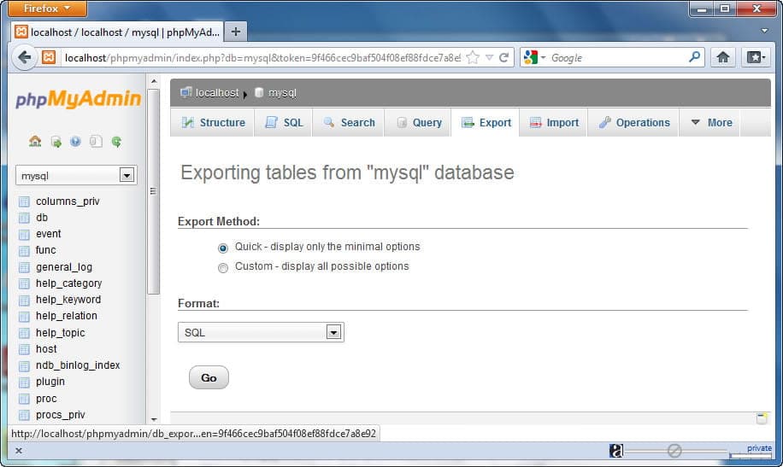
Task: Click the search magnifier in Google box
Action: tap(694, 57)
